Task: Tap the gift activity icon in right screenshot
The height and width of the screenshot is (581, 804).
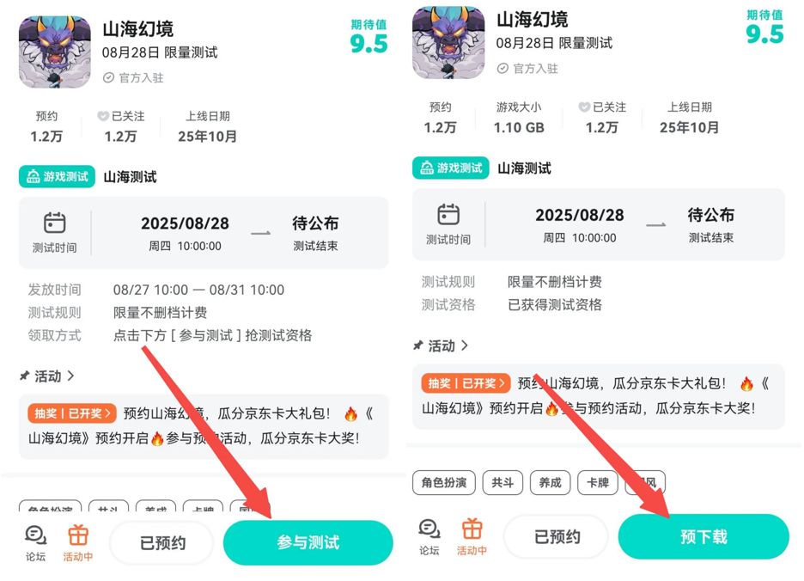Action: tap(472, 536)
